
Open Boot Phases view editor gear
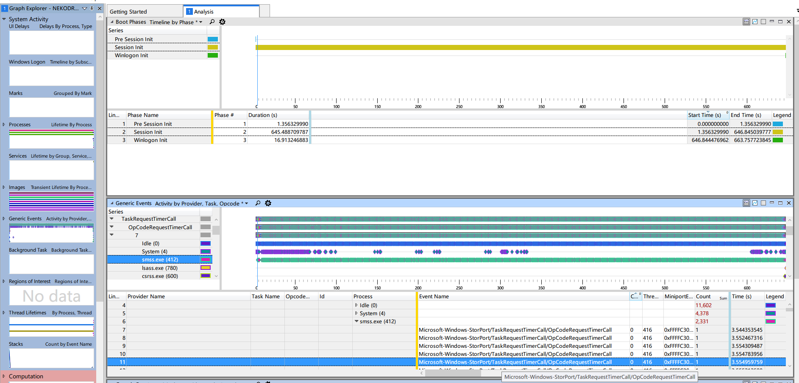[222, 22]
